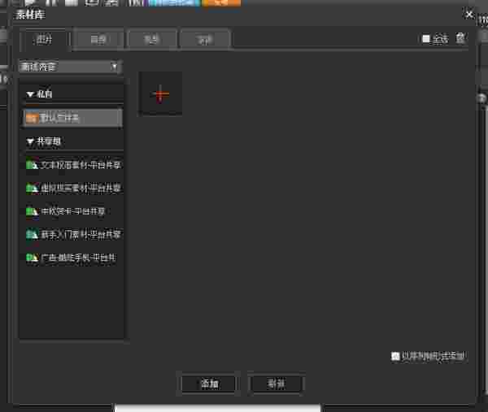Viewport: 488px width, 412px height.
Task: Collapse the 私有 group
Action: pyautogui.click(x=30, y=94)
